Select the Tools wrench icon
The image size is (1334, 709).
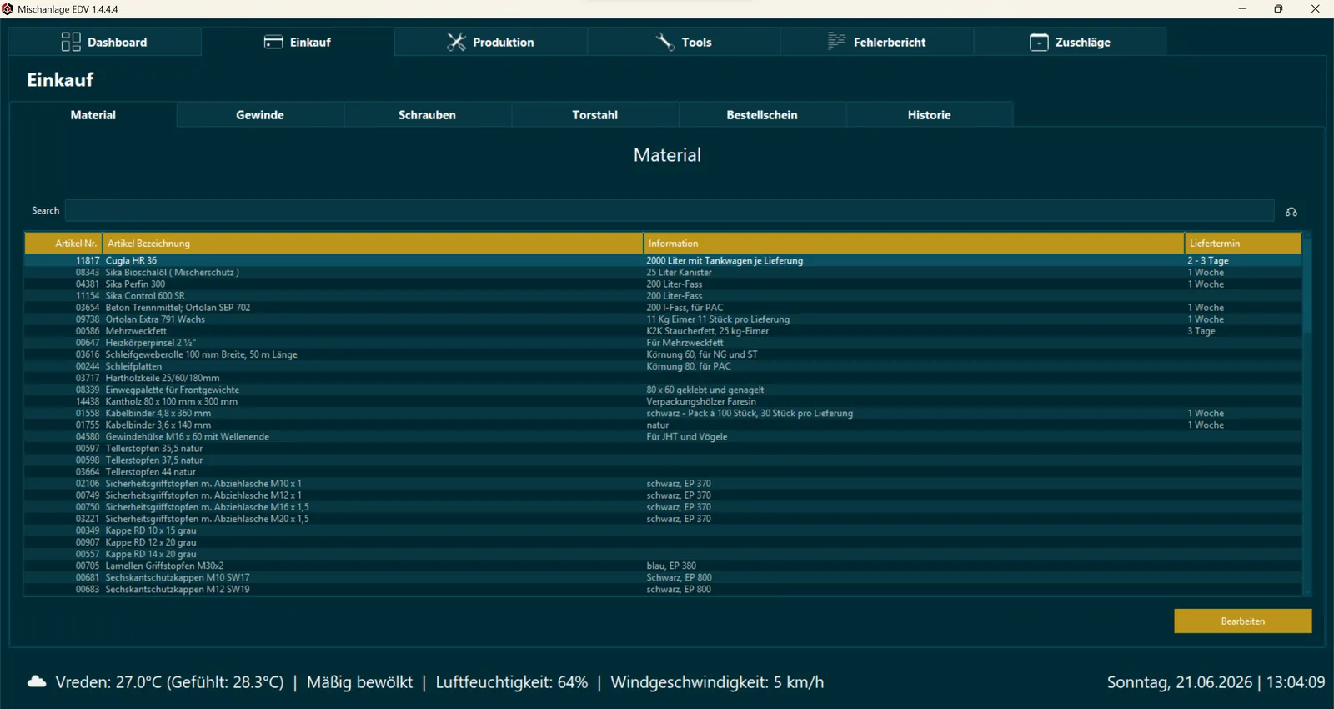coord(665,42)
